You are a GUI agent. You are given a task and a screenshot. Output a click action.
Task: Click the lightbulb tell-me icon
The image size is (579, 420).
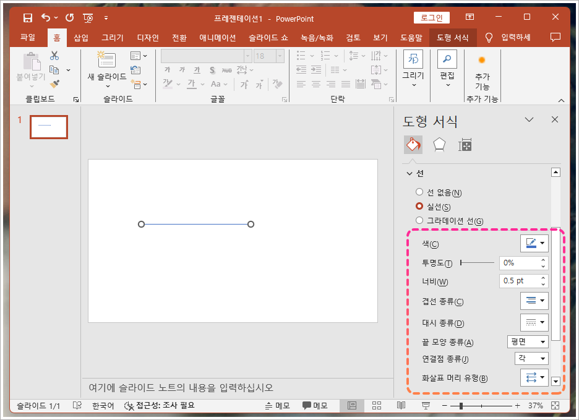[x=489, y=37]
